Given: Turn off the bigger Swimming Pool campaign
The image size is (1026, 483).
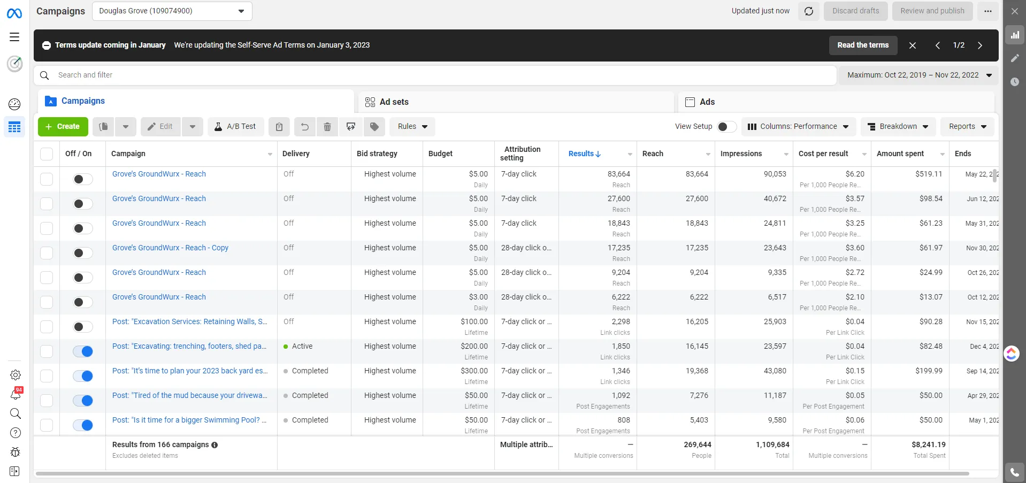Looking at the screenshot, I should 83,425.
